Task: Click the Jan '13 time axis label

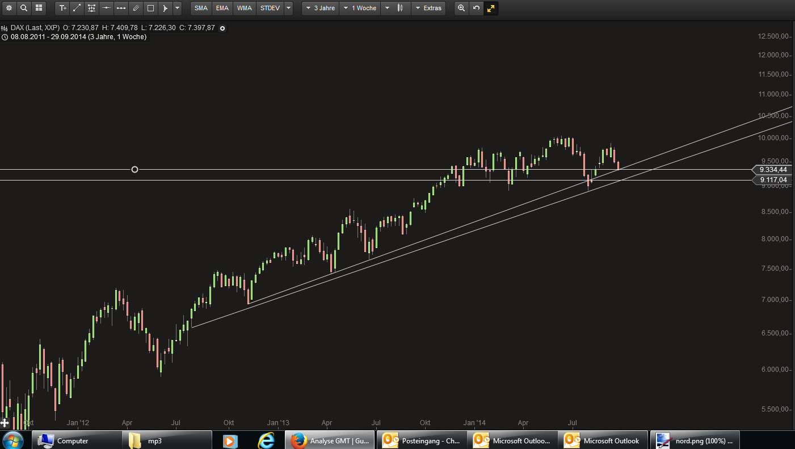Action: (x=278, y=423)
